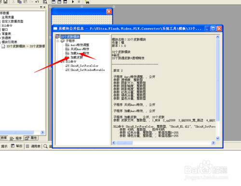Open the 输出 bottom tab
The width and height of the screenshot is (241, 186).
click(x=17, y=146)
